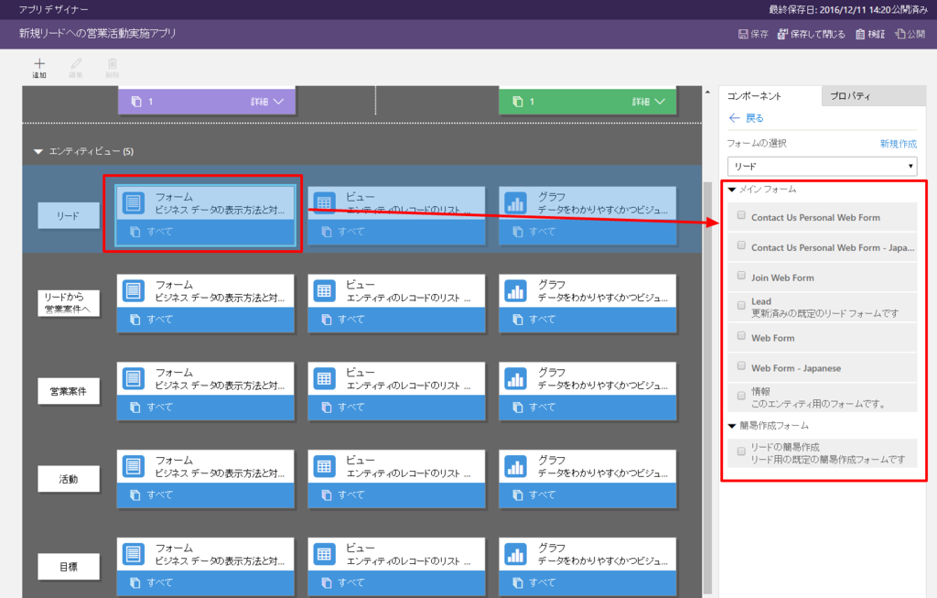
Task: Select the リード entity label
Action: coord(68,216)
